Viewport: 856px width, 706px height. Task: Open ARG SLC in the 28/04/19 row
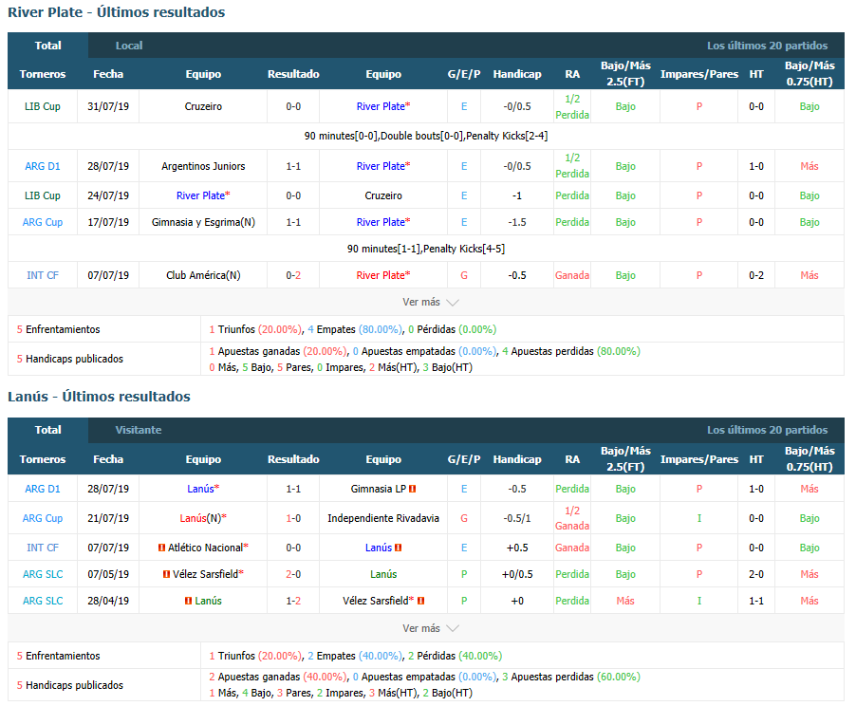[43, 601]
